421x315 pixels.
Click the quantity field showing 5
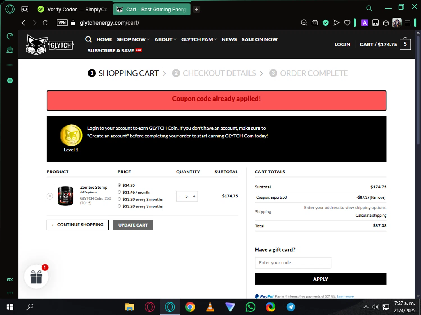click(186, 196)
